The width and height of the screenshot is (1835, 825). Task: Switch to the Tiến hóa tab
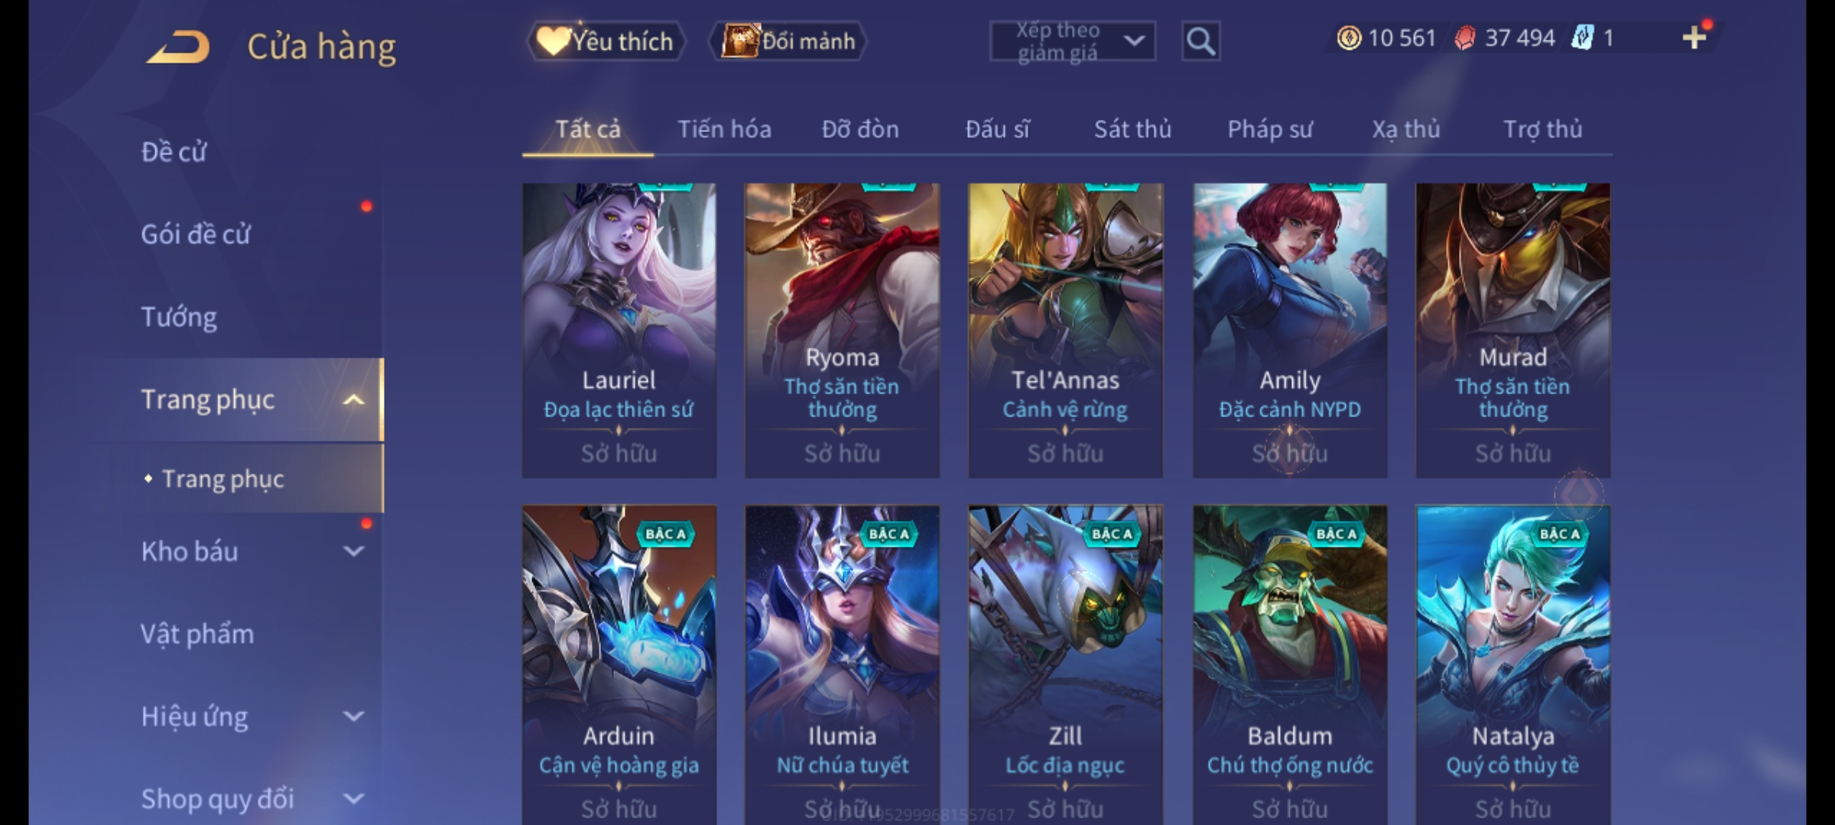tap(724, 129)
